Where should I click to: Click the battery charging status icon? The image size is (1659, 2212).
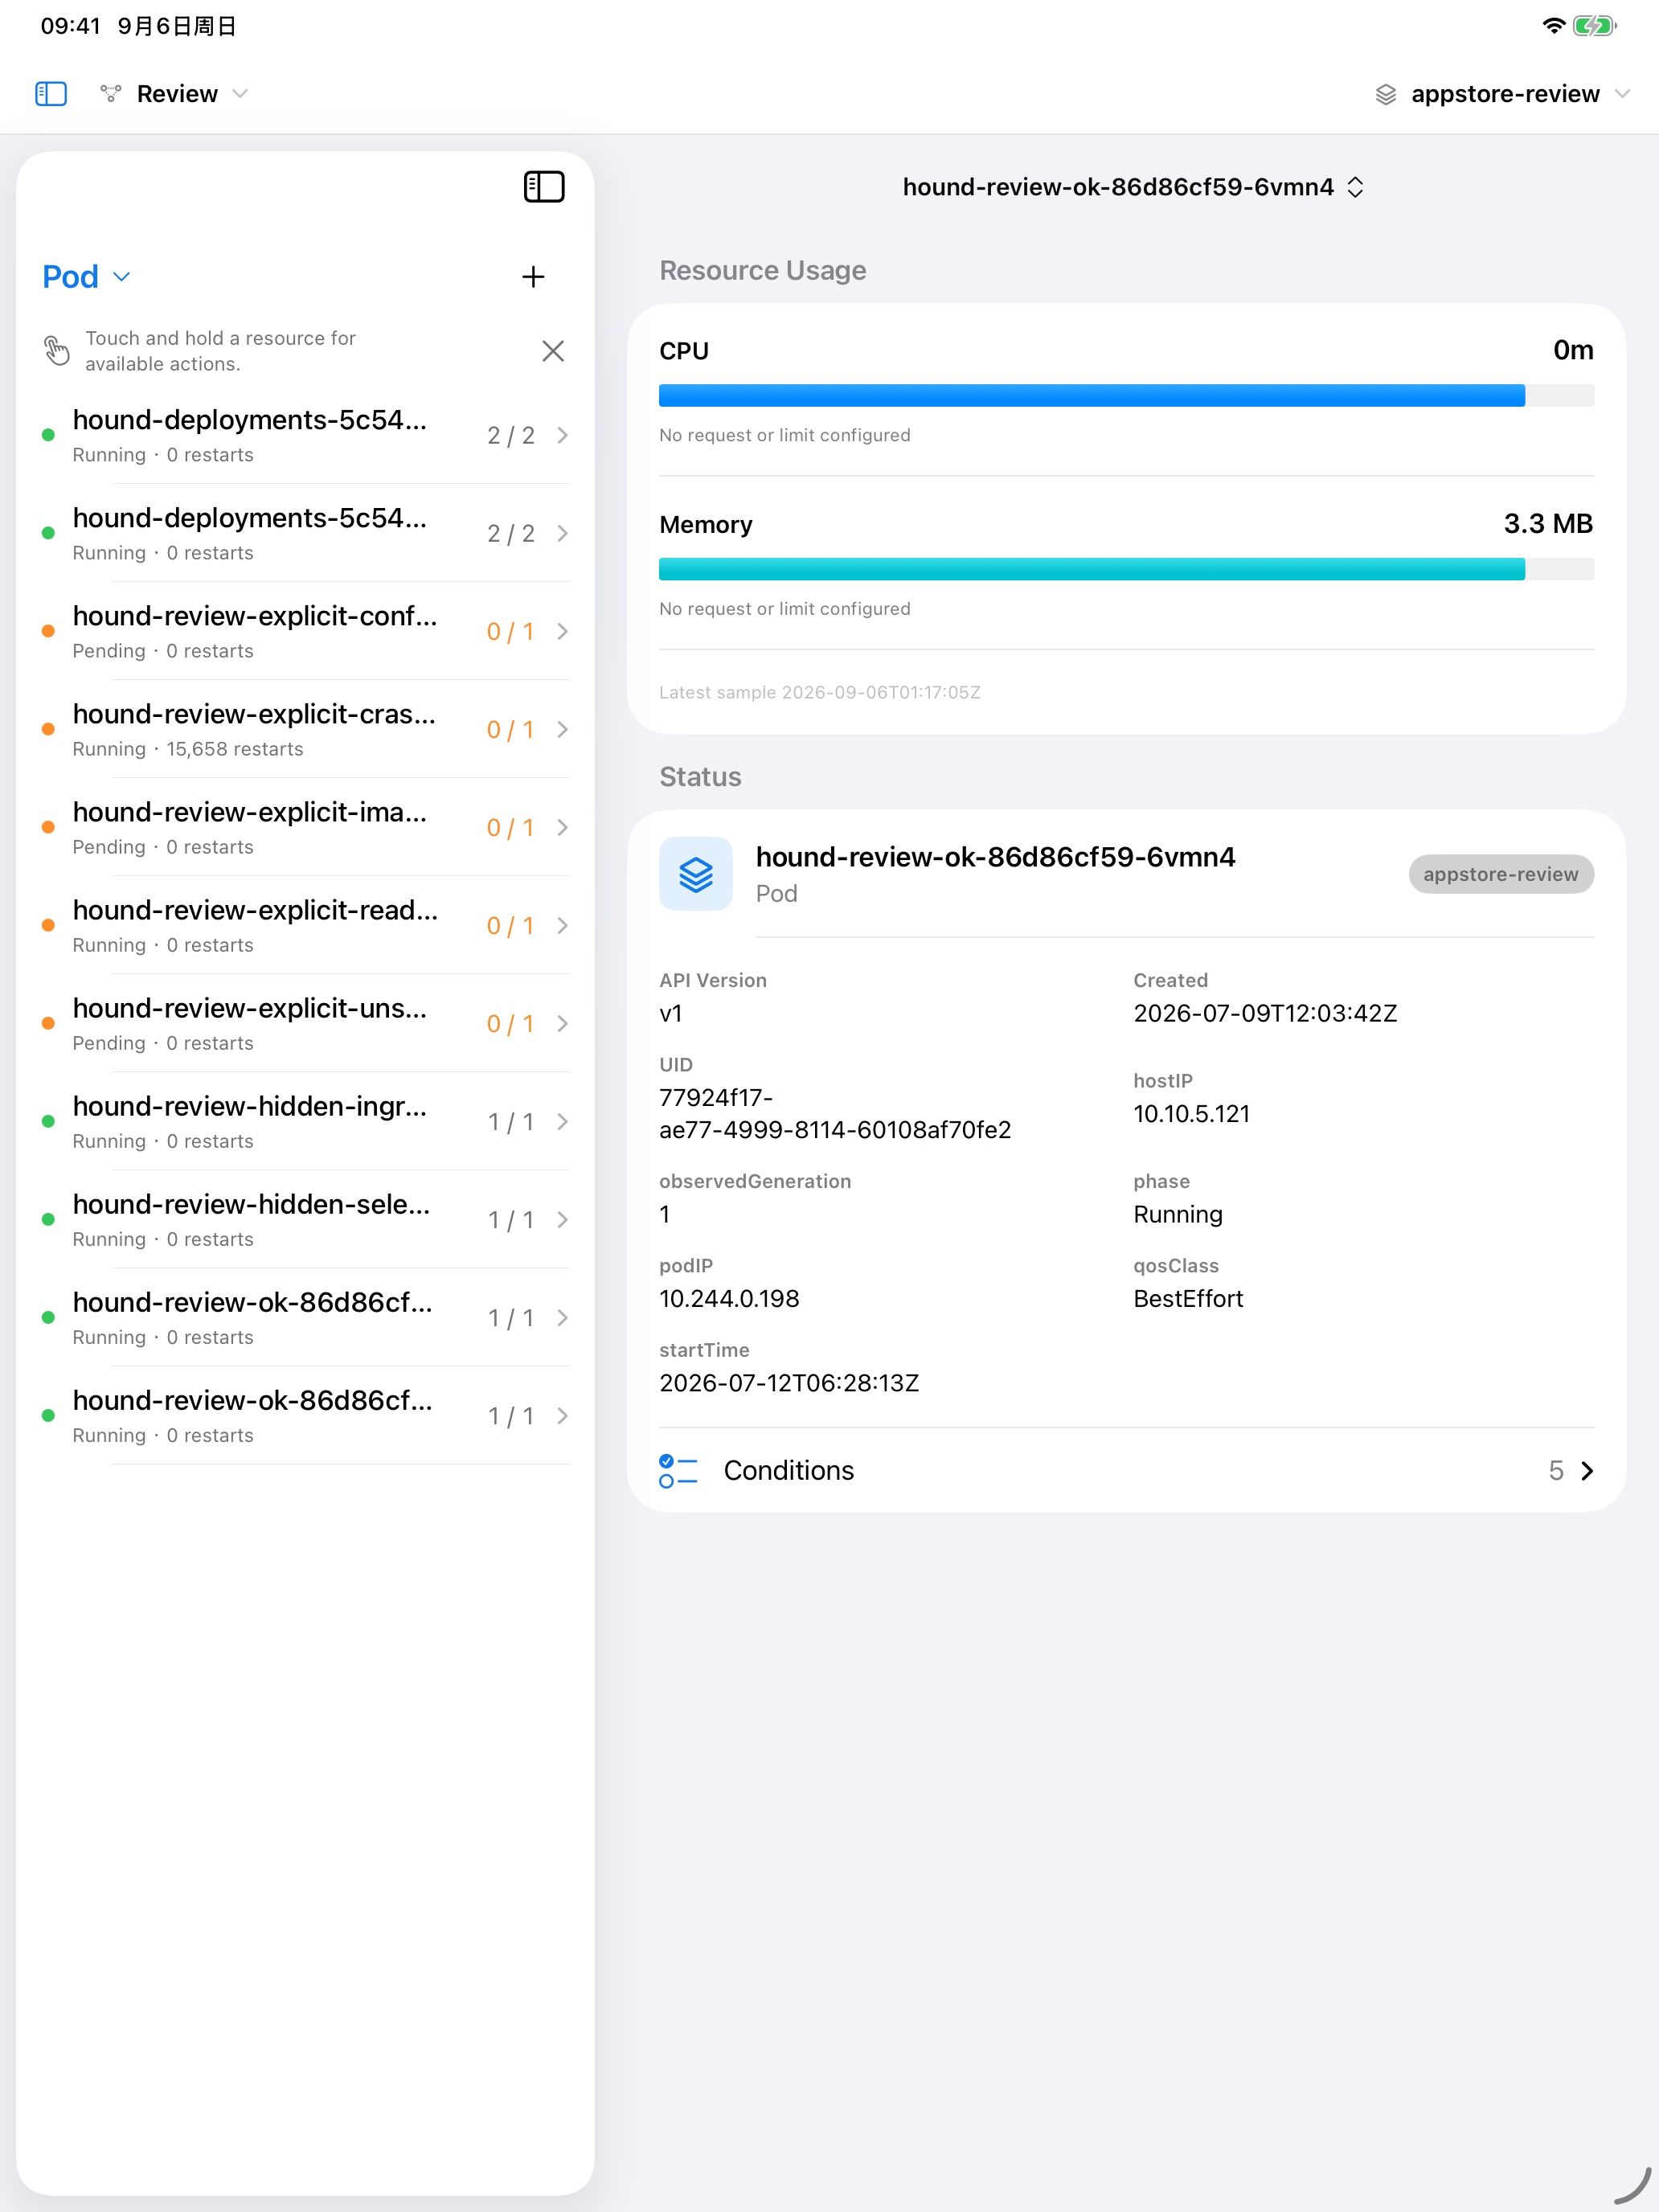[x=1595, y=26]
